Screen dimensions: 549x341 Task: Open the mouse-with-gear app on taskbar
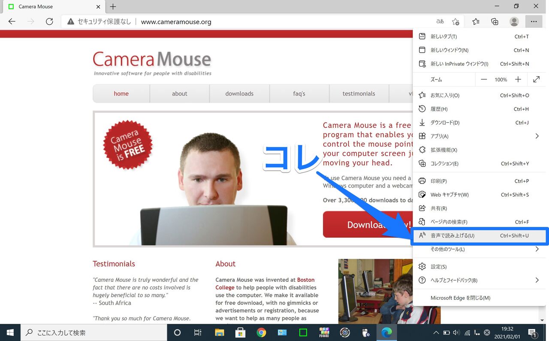[366, 332]
